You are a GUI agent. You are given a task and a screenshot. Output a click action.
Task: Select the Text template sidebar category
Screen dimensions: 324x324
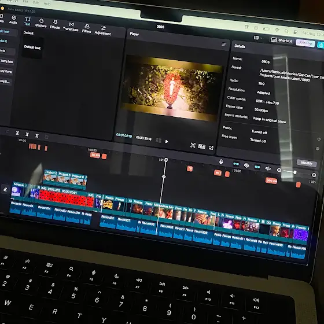point(6,61)
